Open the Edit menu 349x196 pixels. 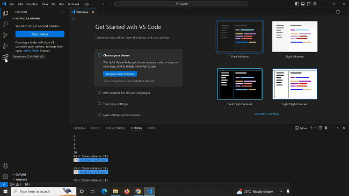20,4
